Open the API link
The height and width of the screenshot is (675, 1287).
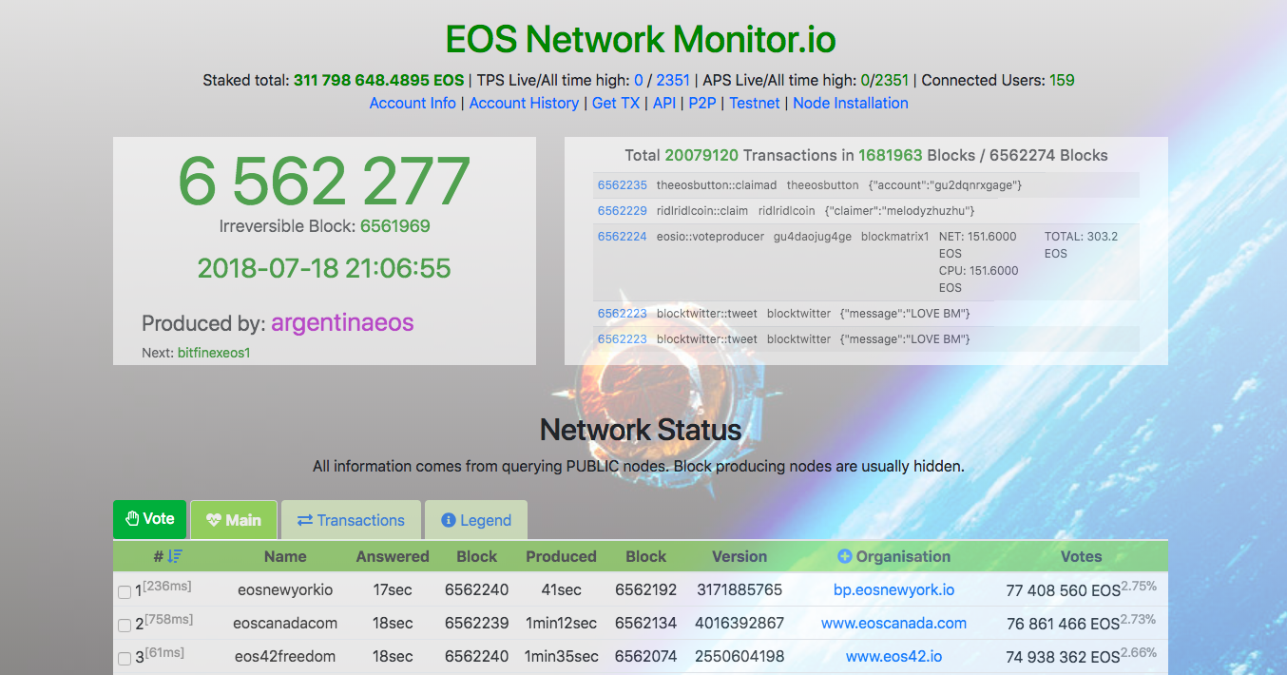[664, 103]
